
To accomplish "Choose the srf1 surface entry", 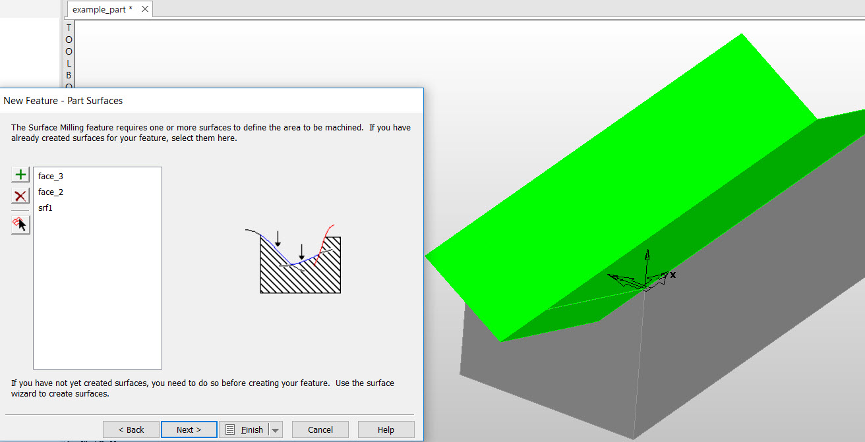I will (x=45, y=207).
